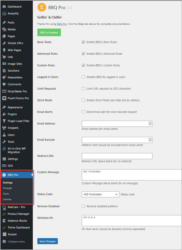Open the Status Code dropdown
Screen dimensions: 182x250
100,194
